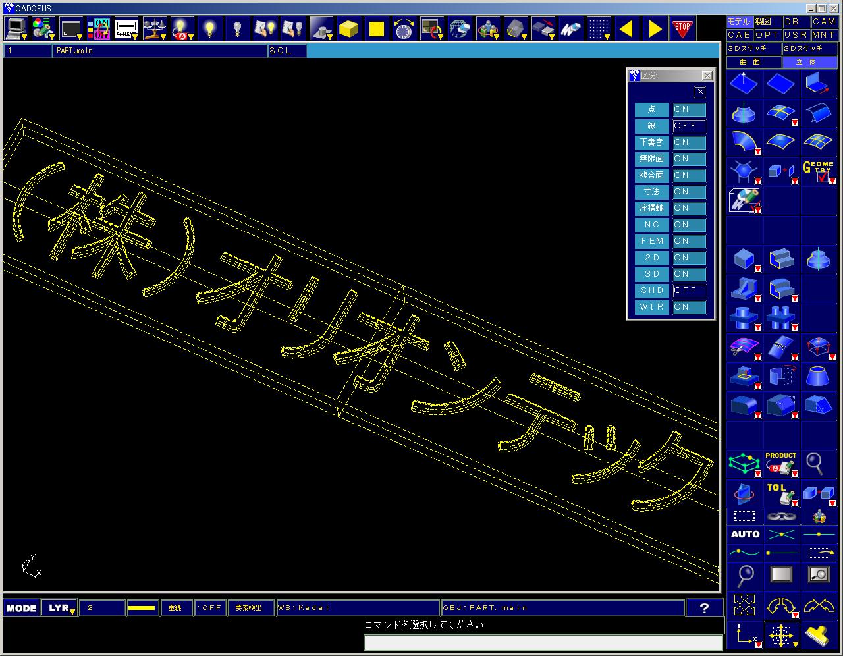Select the stepped block solid icon
Screen dimensions: 843x656
coord(781,259)
